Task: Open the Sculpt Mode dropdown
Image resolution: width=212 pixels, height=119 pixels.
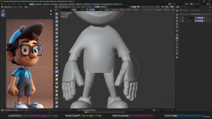Action: tap(65, 7)
